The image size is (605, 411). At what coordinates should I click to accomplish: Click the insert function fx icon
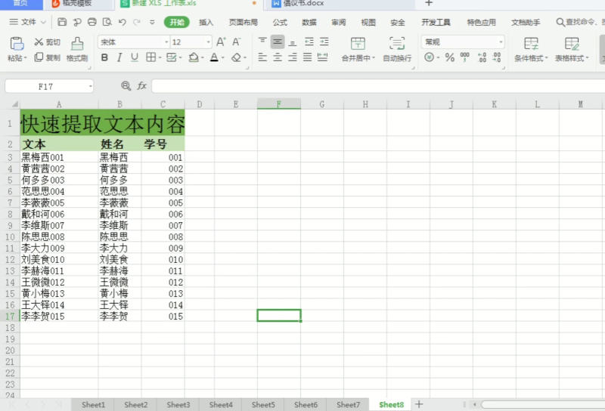click(141, 86)
